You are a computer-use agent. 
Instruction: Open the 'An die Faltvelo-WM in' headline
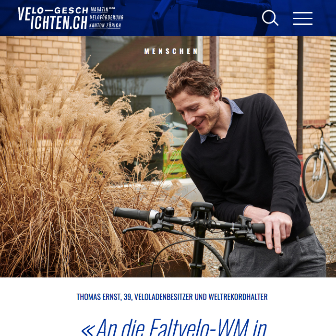[x=174, y=327]
